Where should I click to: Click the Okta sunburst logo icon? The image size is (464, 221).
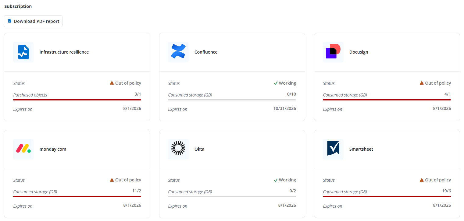click(x=178, y=149)
